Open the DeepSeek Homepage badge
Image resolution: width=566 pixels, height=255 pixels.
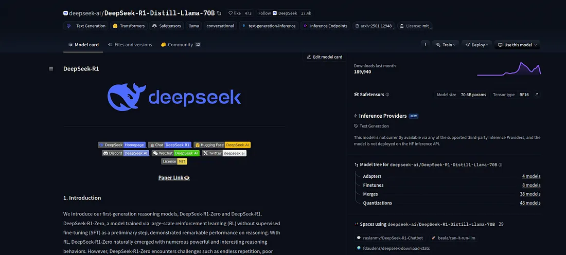(121, 144)
